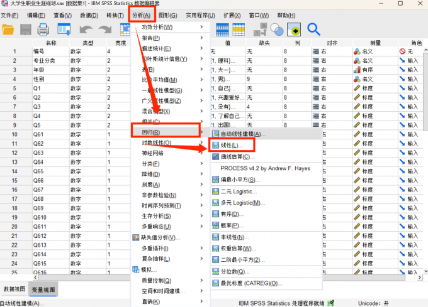Click the Partial Least Squares icon
The height and width of the screenshot is (307, 428).
coord(216,180)
